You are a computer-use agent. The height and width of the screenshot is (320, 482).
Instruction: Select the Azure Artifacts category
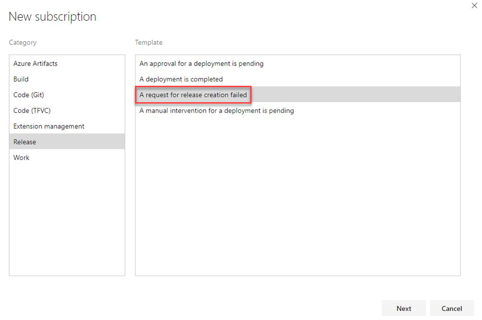(35, 63)
